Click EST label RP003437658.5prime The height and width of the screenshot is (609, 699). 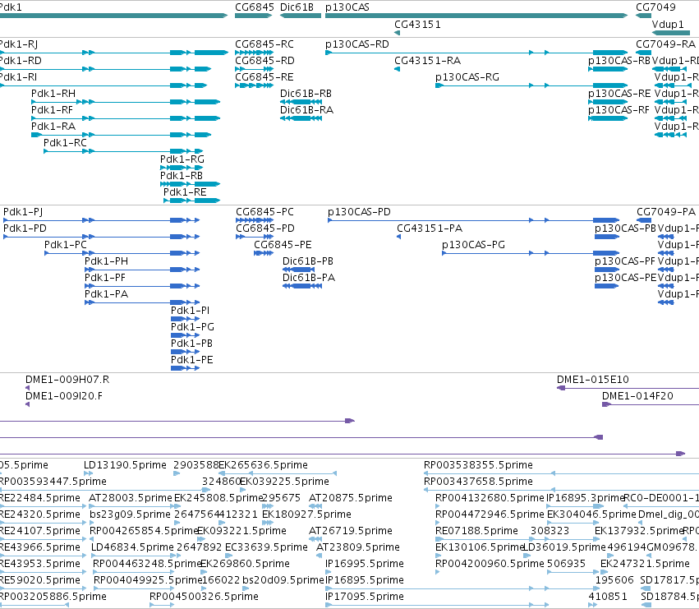coord(478,482)
